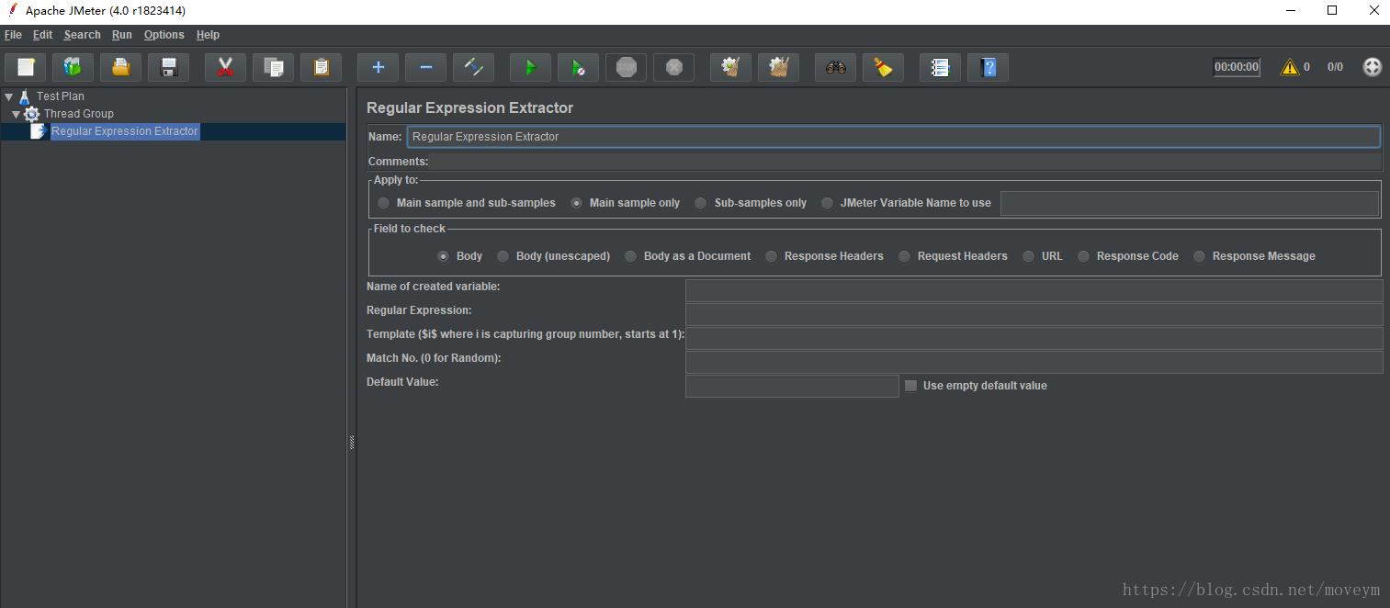Select Response Headers radio
This screenshot has width=1390, height=608.
coord(771,256)
